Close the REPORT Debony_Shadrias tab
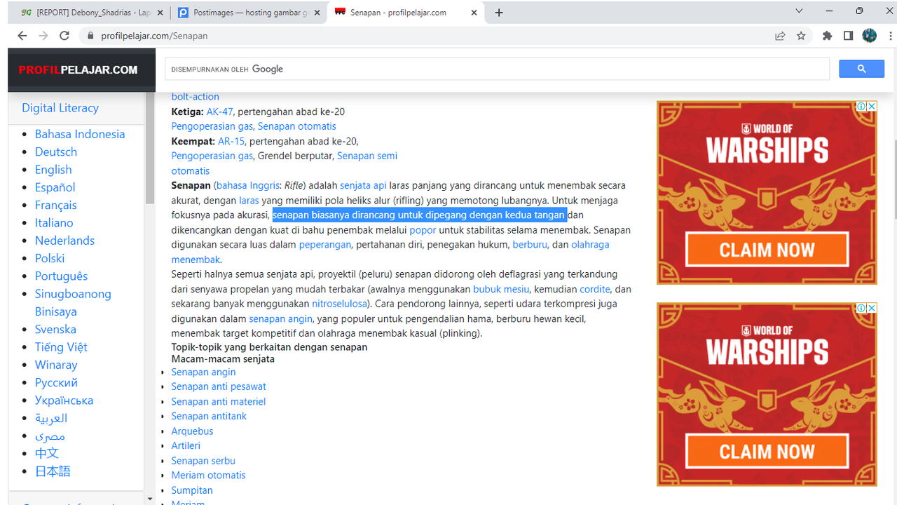The image size is (897, 505). point(160,13)
